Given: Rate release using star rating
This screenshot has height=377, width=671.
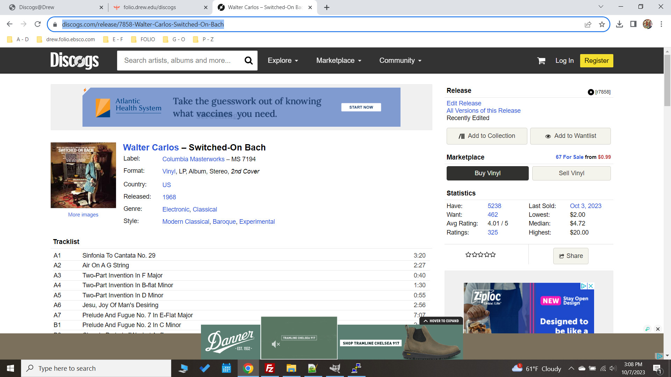Looking at the screenshot, I should [481, 255].
